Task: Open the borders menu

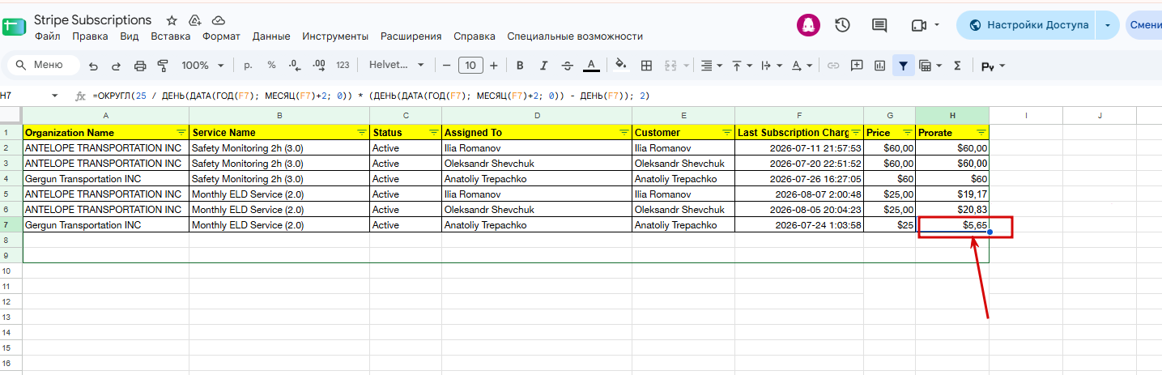Action: [x=646, y=66]
